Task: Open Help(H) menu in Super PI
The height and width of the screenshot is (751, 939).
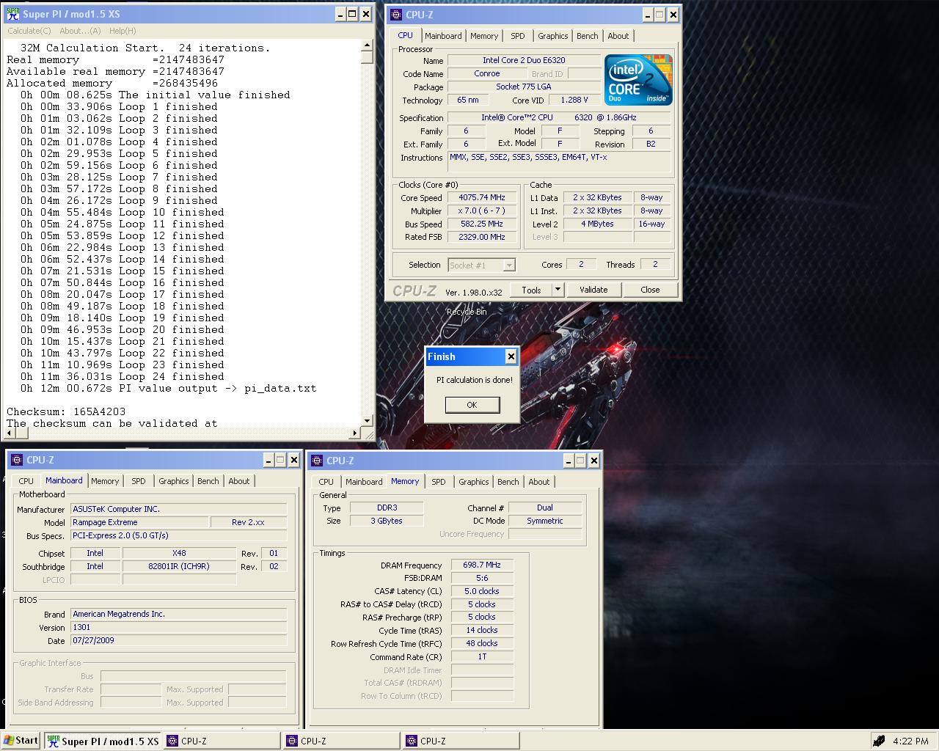Action: 123,31
